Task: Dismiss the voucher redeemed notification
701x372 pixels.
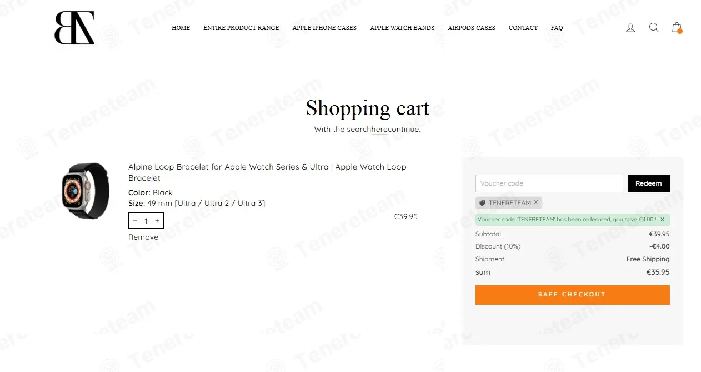Action: coord(662,220)
